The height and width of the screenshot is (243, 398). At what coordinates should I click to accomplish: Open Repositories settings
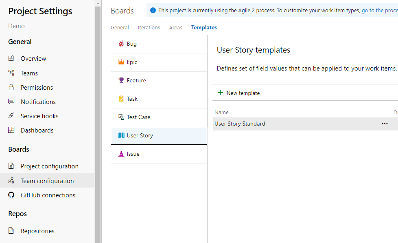(x=37, y=231)
